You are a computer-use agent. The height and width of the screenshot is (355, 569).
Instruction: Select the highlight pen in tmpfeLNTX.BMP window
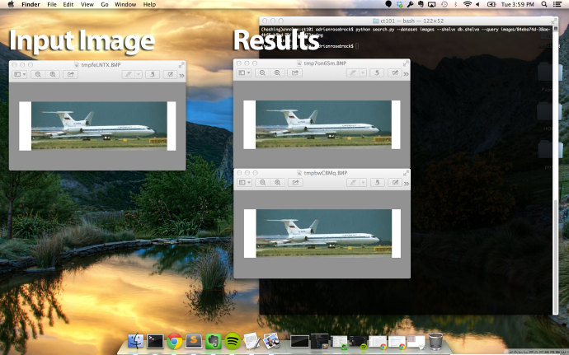pyautogui.click(x=128, y=74)
